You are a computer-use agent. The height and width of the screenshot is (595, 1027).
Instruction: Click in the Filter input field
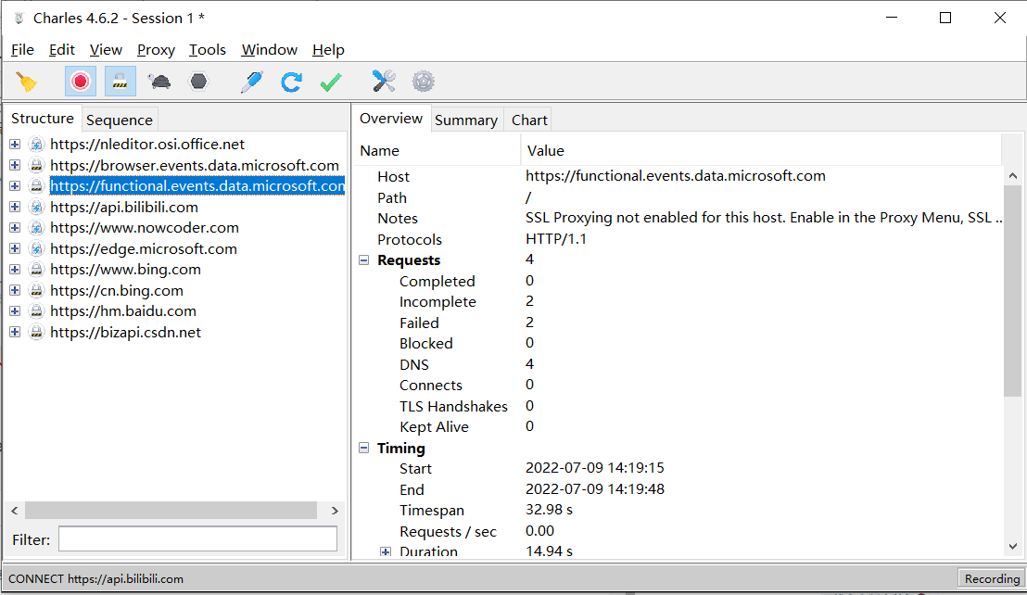coord(197,538)
